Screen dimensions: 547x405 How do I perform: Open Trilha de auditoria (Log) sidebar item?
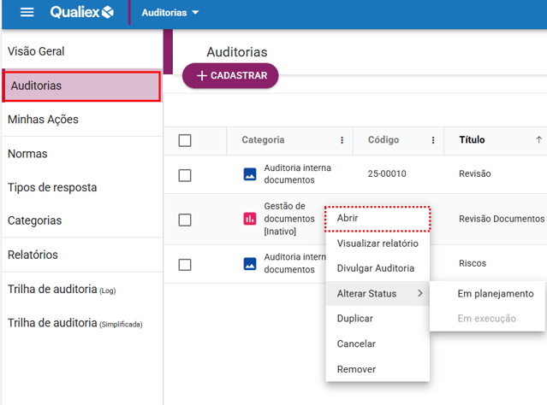pos(61,290)
